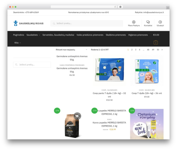Open Kavos pupelės MERRILD BARISTA ESPRESSO title
This screenshot has width=177, height=150.
tap(109, 124)
